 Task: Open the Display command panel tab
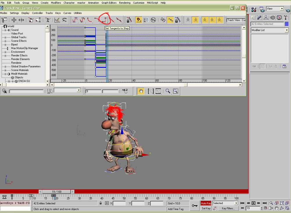[279, 18]
